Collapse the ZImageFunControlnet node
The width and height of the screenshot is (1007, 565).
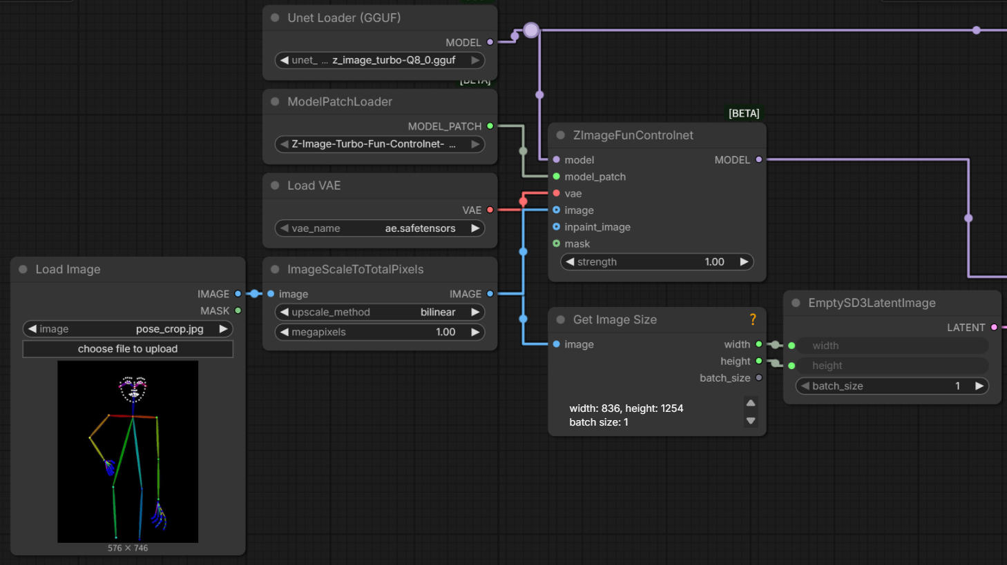pos(560,135)
